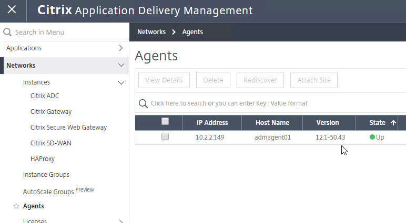The height and width of the screenshot is (223, 406).
Task: Click the star icon beside Agents
Action: click(16, 206)
